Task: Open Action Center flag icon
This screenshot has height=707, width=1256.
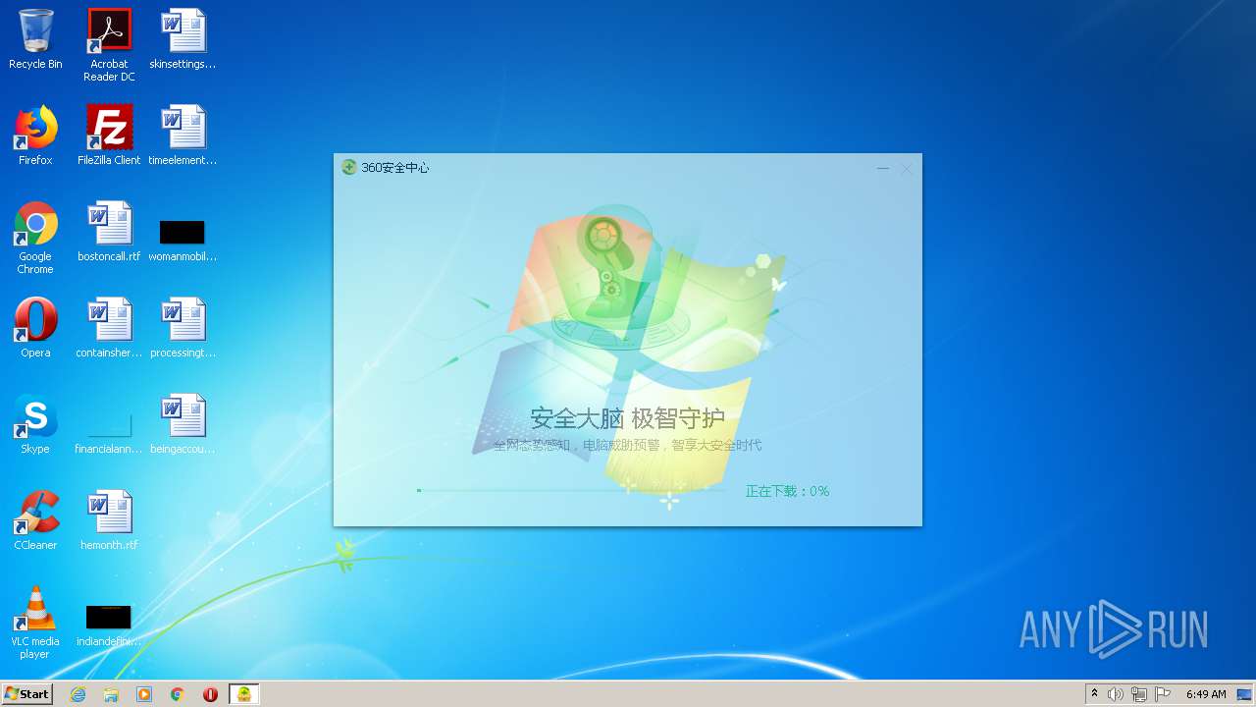Action: [x=1163, y=694]
